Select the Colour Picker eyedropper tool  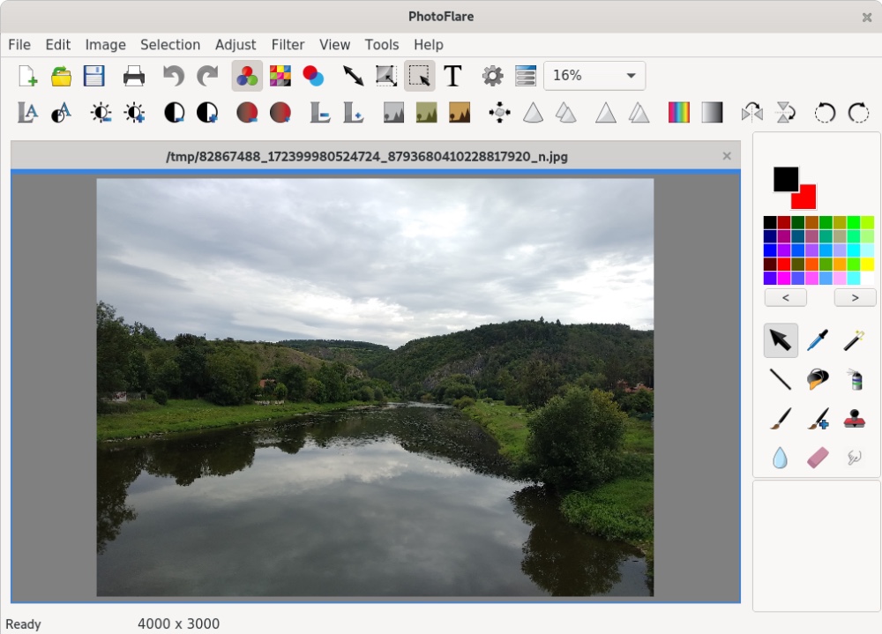(818, 339)
